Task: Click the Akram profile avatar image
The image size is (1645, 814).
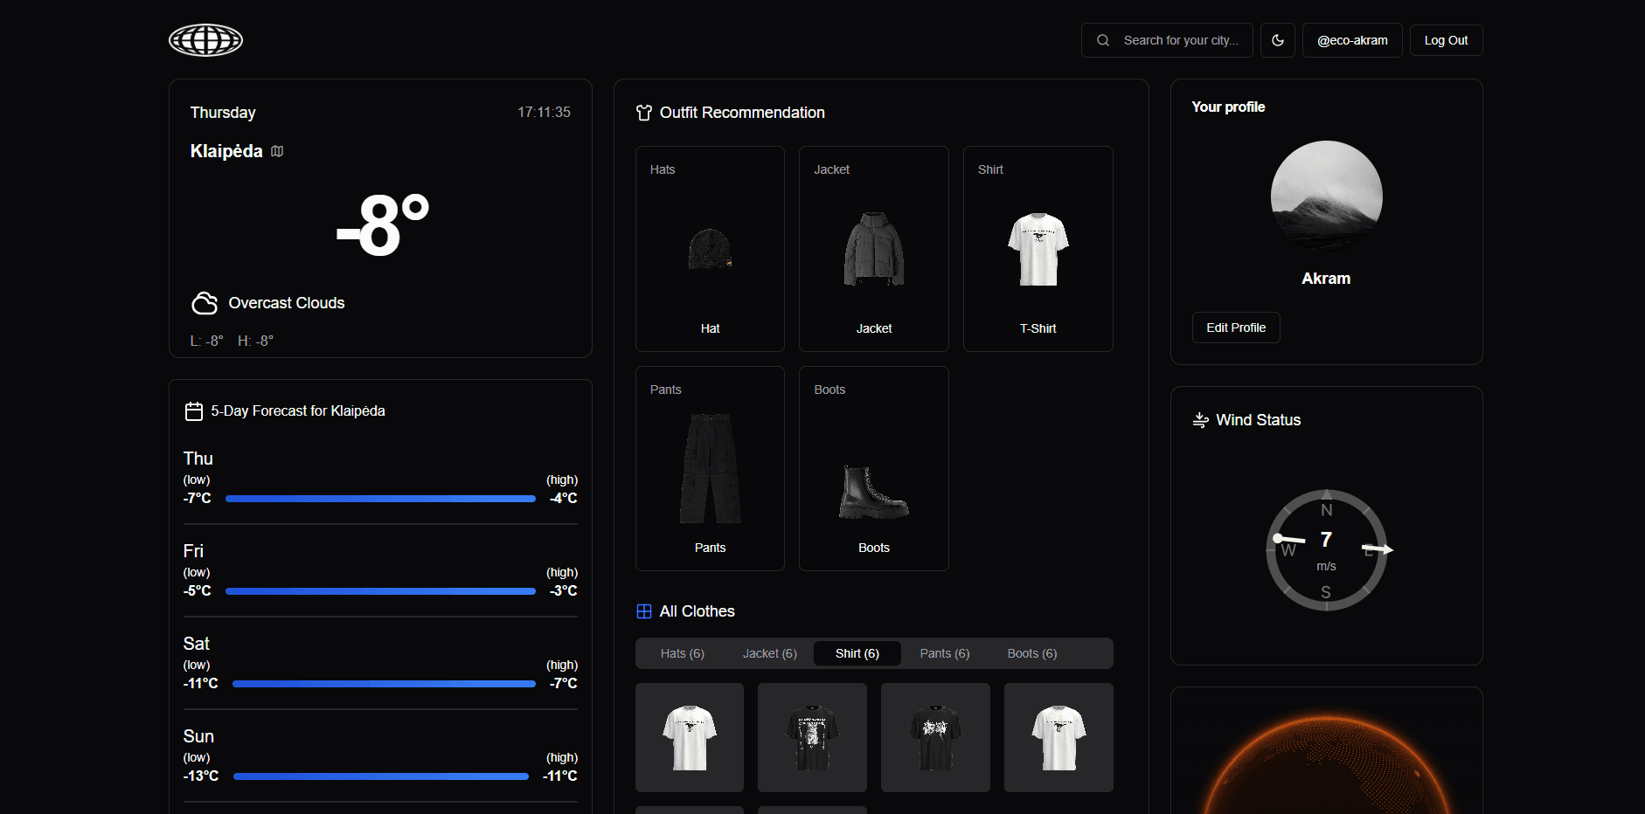Action: click(x=1326, y=197)
